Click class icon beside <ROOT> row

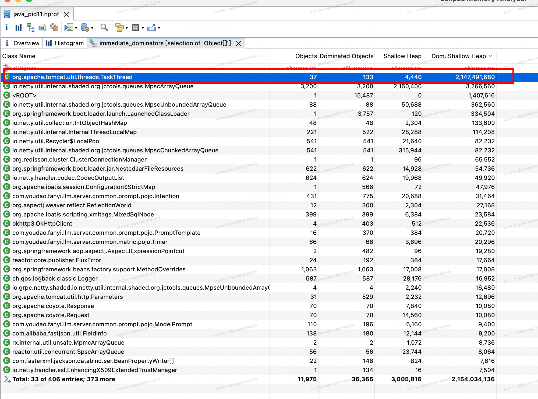[7, 95]
